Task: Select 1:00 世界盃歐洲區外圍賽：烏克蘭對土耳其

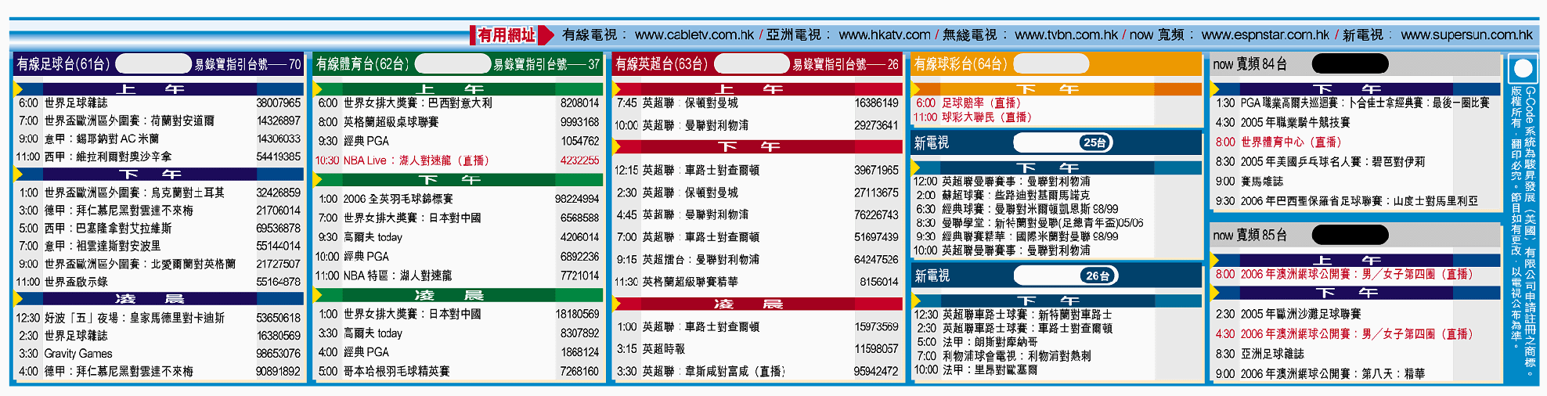Action: coord(159,193)
